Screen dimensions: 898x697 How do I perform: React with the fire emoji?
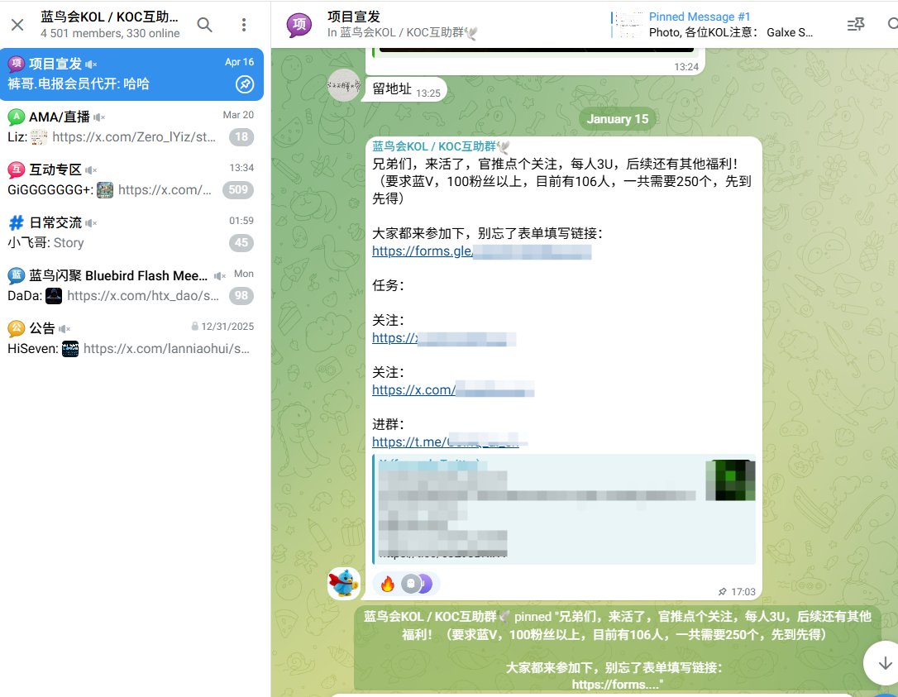coord(388,585)
